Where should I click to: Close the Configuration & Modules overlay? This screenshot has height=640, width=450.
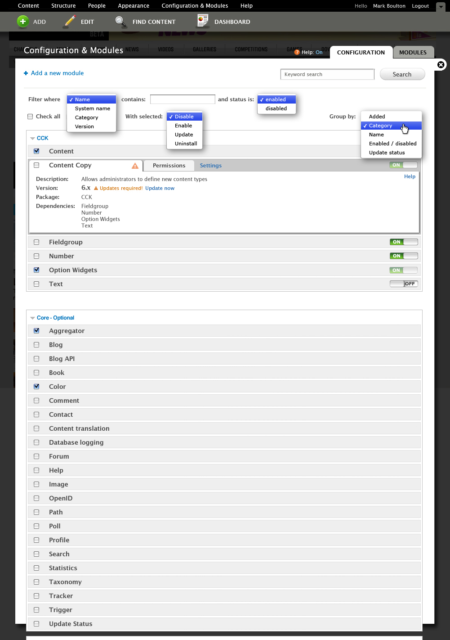[441, 65]
